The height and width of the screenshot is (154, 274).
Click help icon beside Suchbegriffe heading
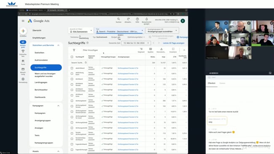pyautogui.click(x=87, y=43)
